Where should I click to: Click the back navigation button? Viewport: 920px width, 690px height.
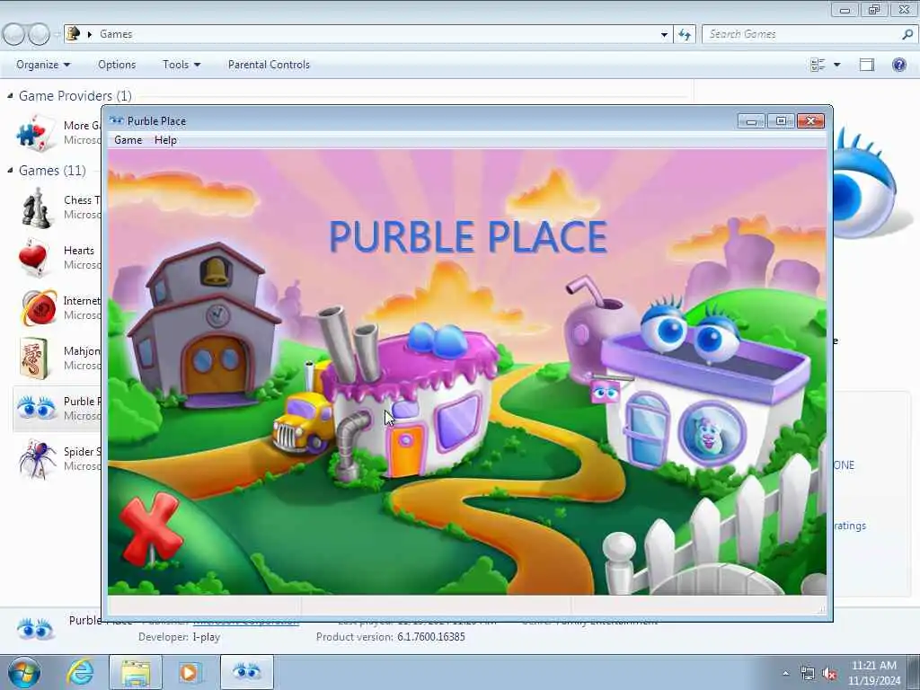pos(13,34)
